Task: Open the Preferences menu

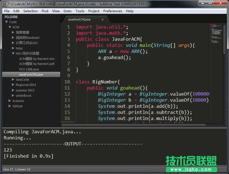Action: pyautogui.click(x=112, y=11)
